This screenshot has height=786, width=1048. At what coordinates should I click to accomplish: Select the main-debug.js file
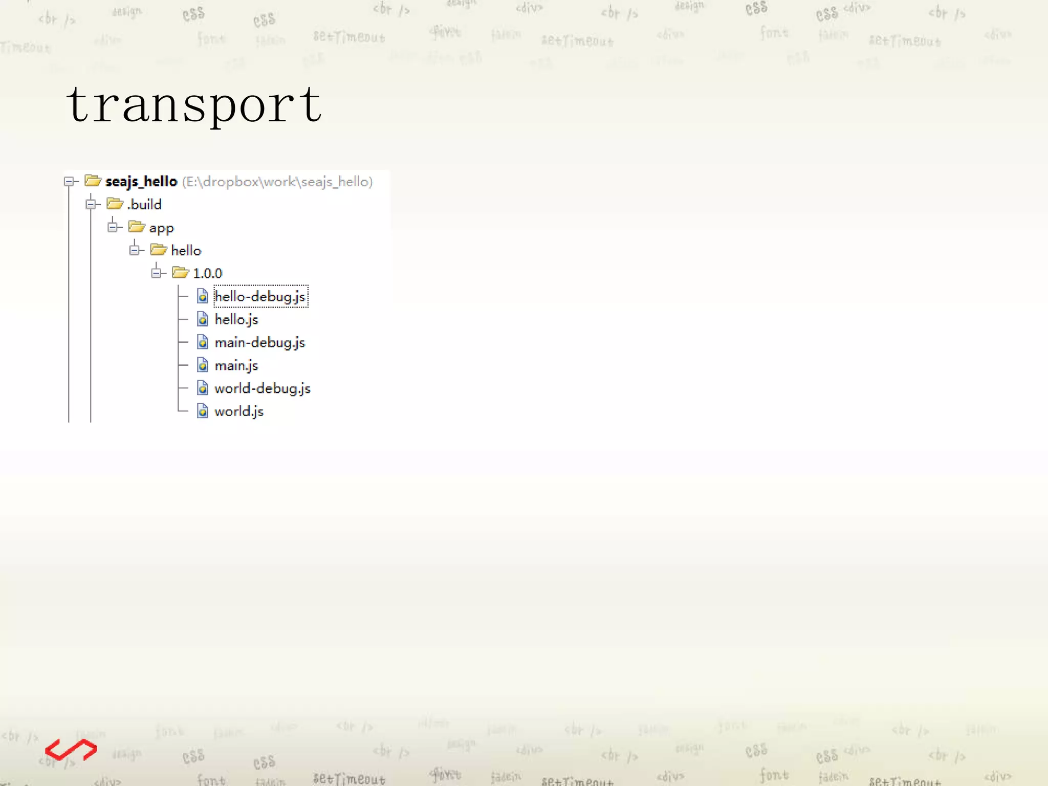[260, 343]
